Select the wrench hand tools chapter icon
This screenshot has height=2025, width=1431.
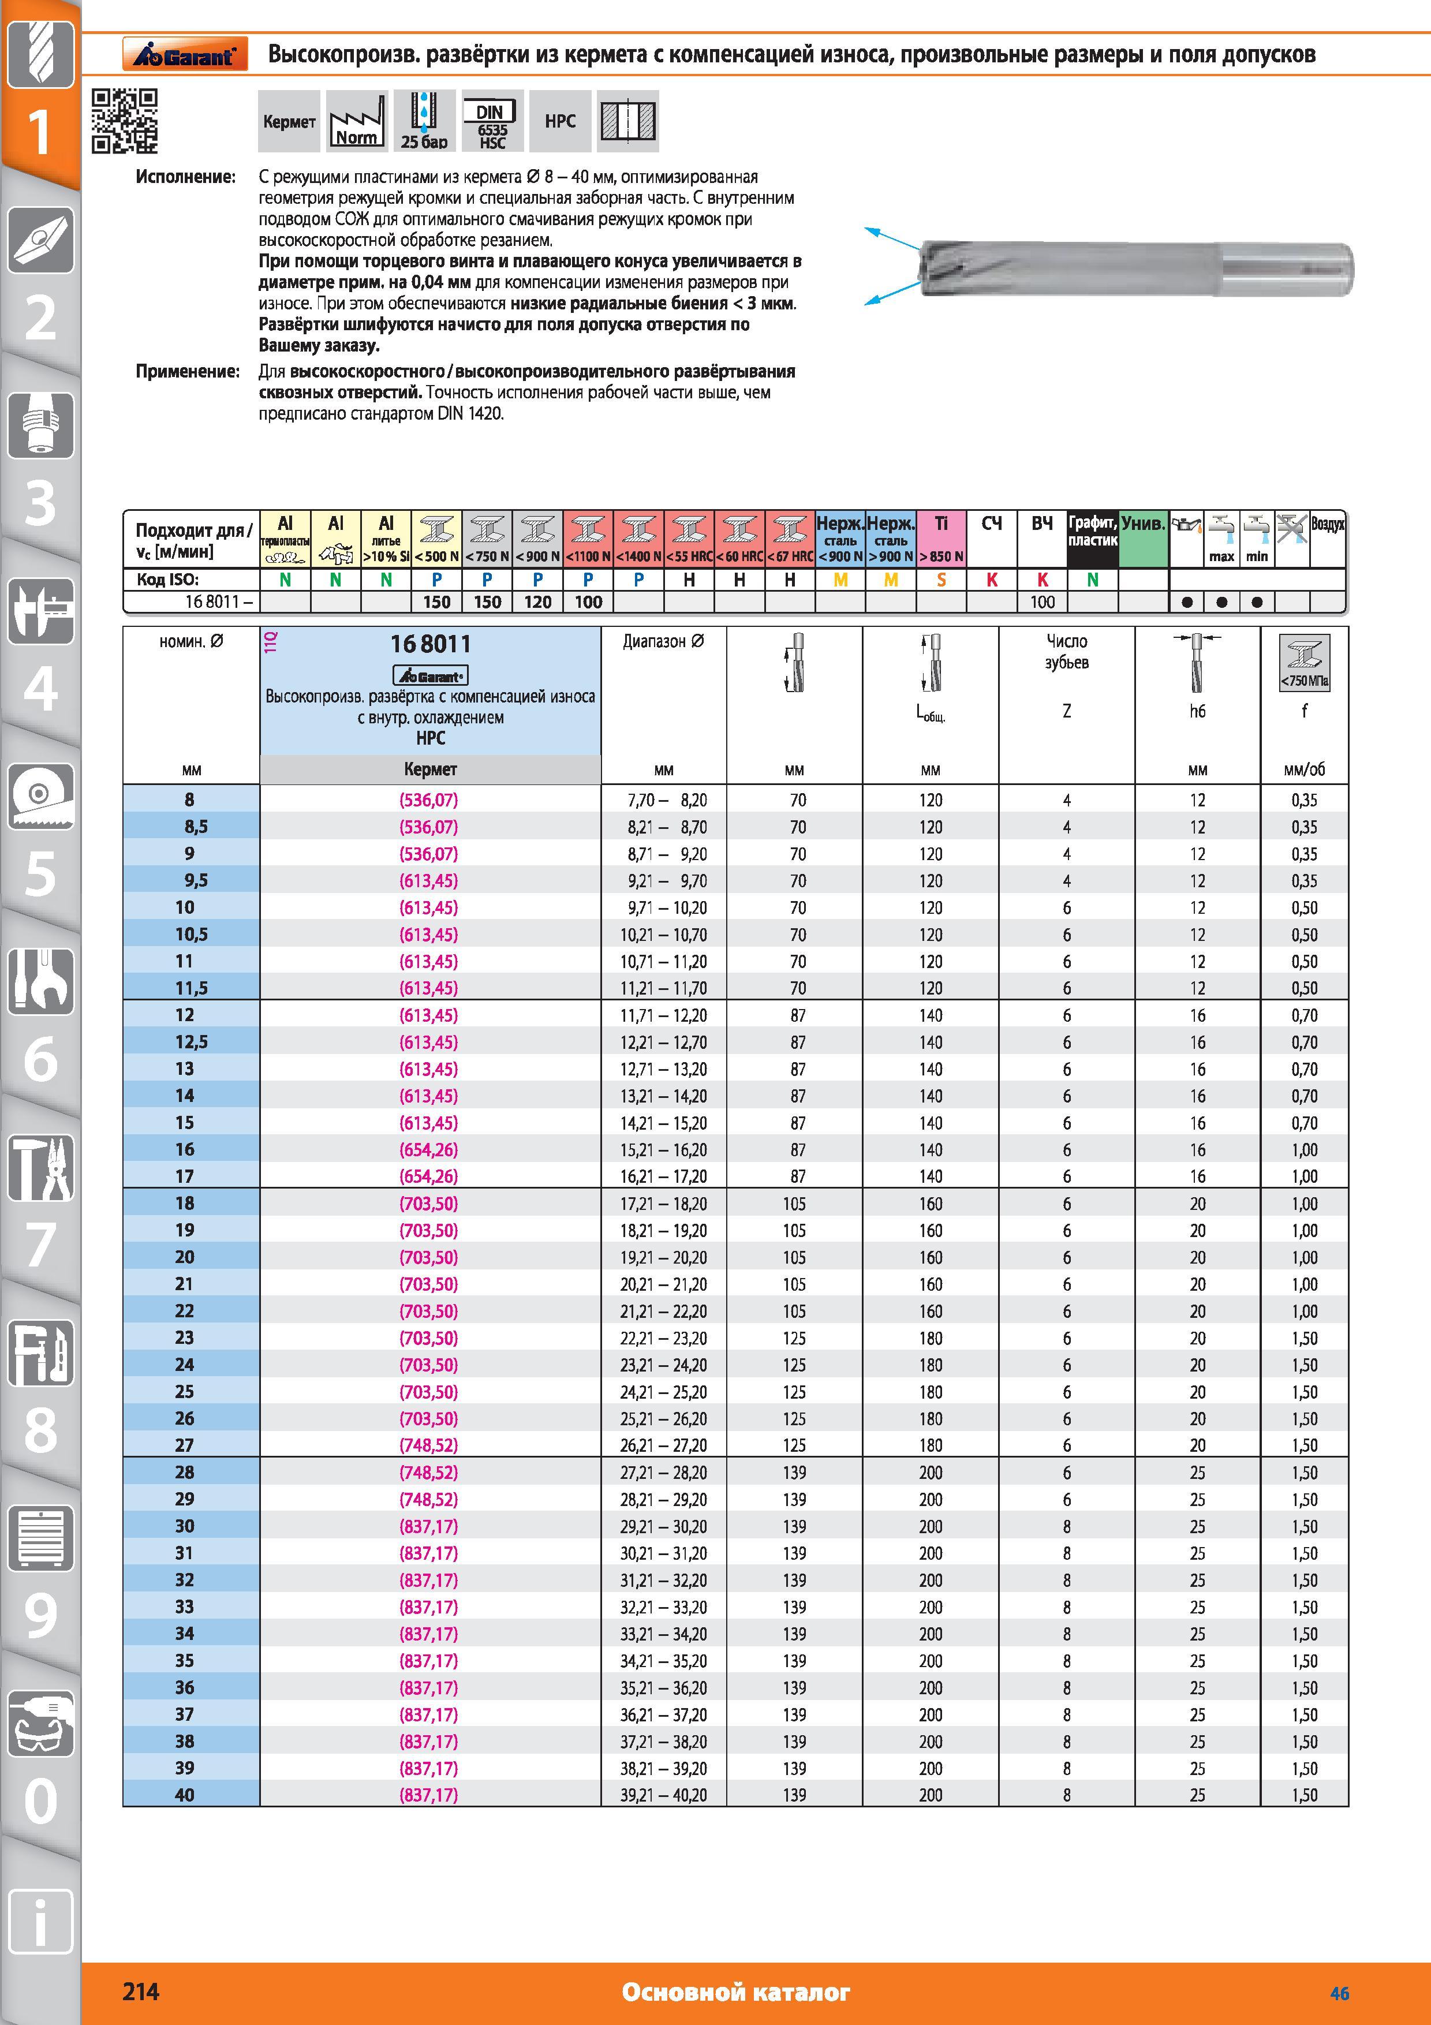tap(40, 981)
